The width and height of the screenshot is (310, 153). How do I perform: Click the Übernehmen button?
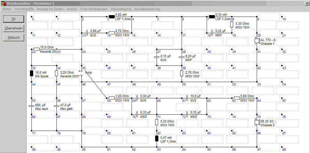pyautogui.click(x=14, y=28)
